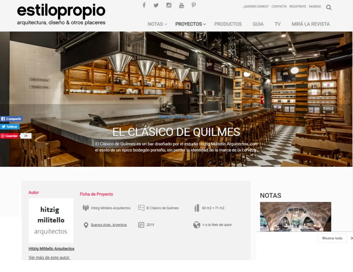
Task: Close the Mostrar todo bar
Action: click(x=351, y=238)
